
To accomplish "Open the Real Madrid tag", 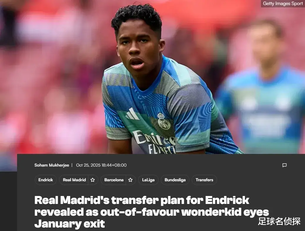I will point(74,180).
